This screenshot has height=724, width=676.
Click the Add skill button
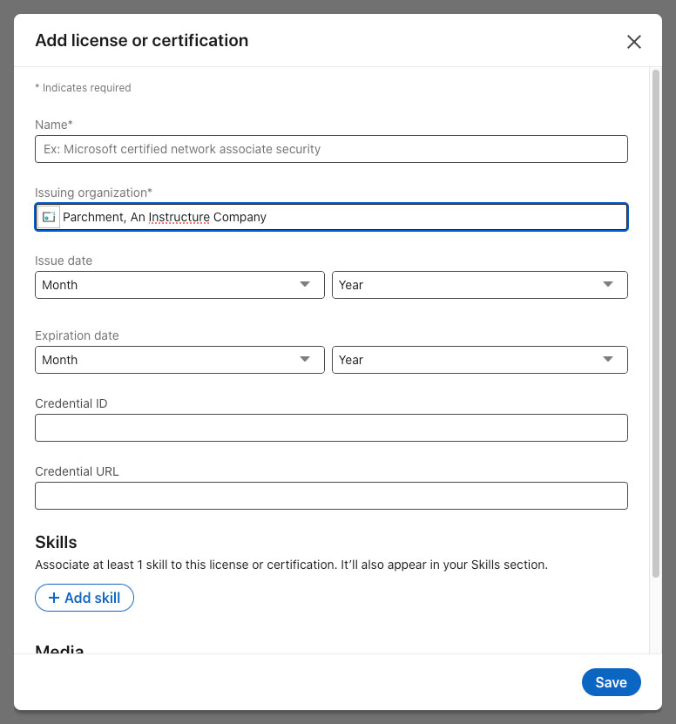(84, 598)
